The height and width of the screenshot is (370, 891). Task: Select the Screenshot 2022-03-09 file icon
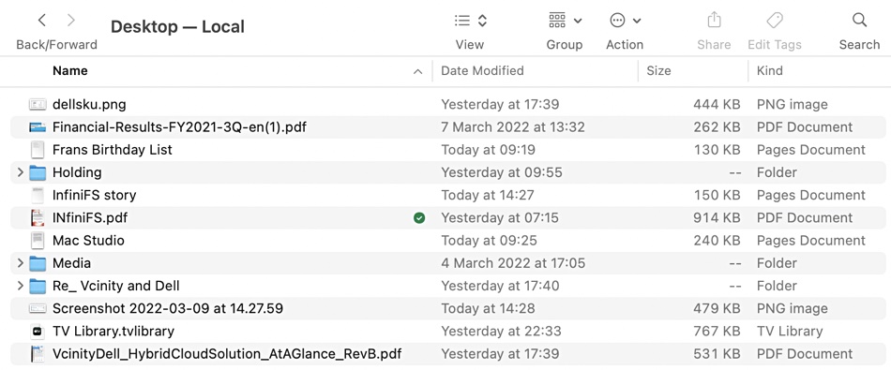(x=38, y=309)
